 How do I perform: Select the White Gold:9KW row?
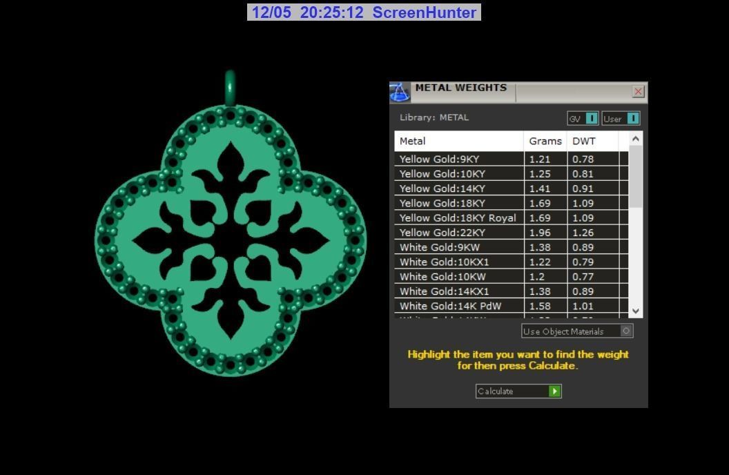click(512, 247)
